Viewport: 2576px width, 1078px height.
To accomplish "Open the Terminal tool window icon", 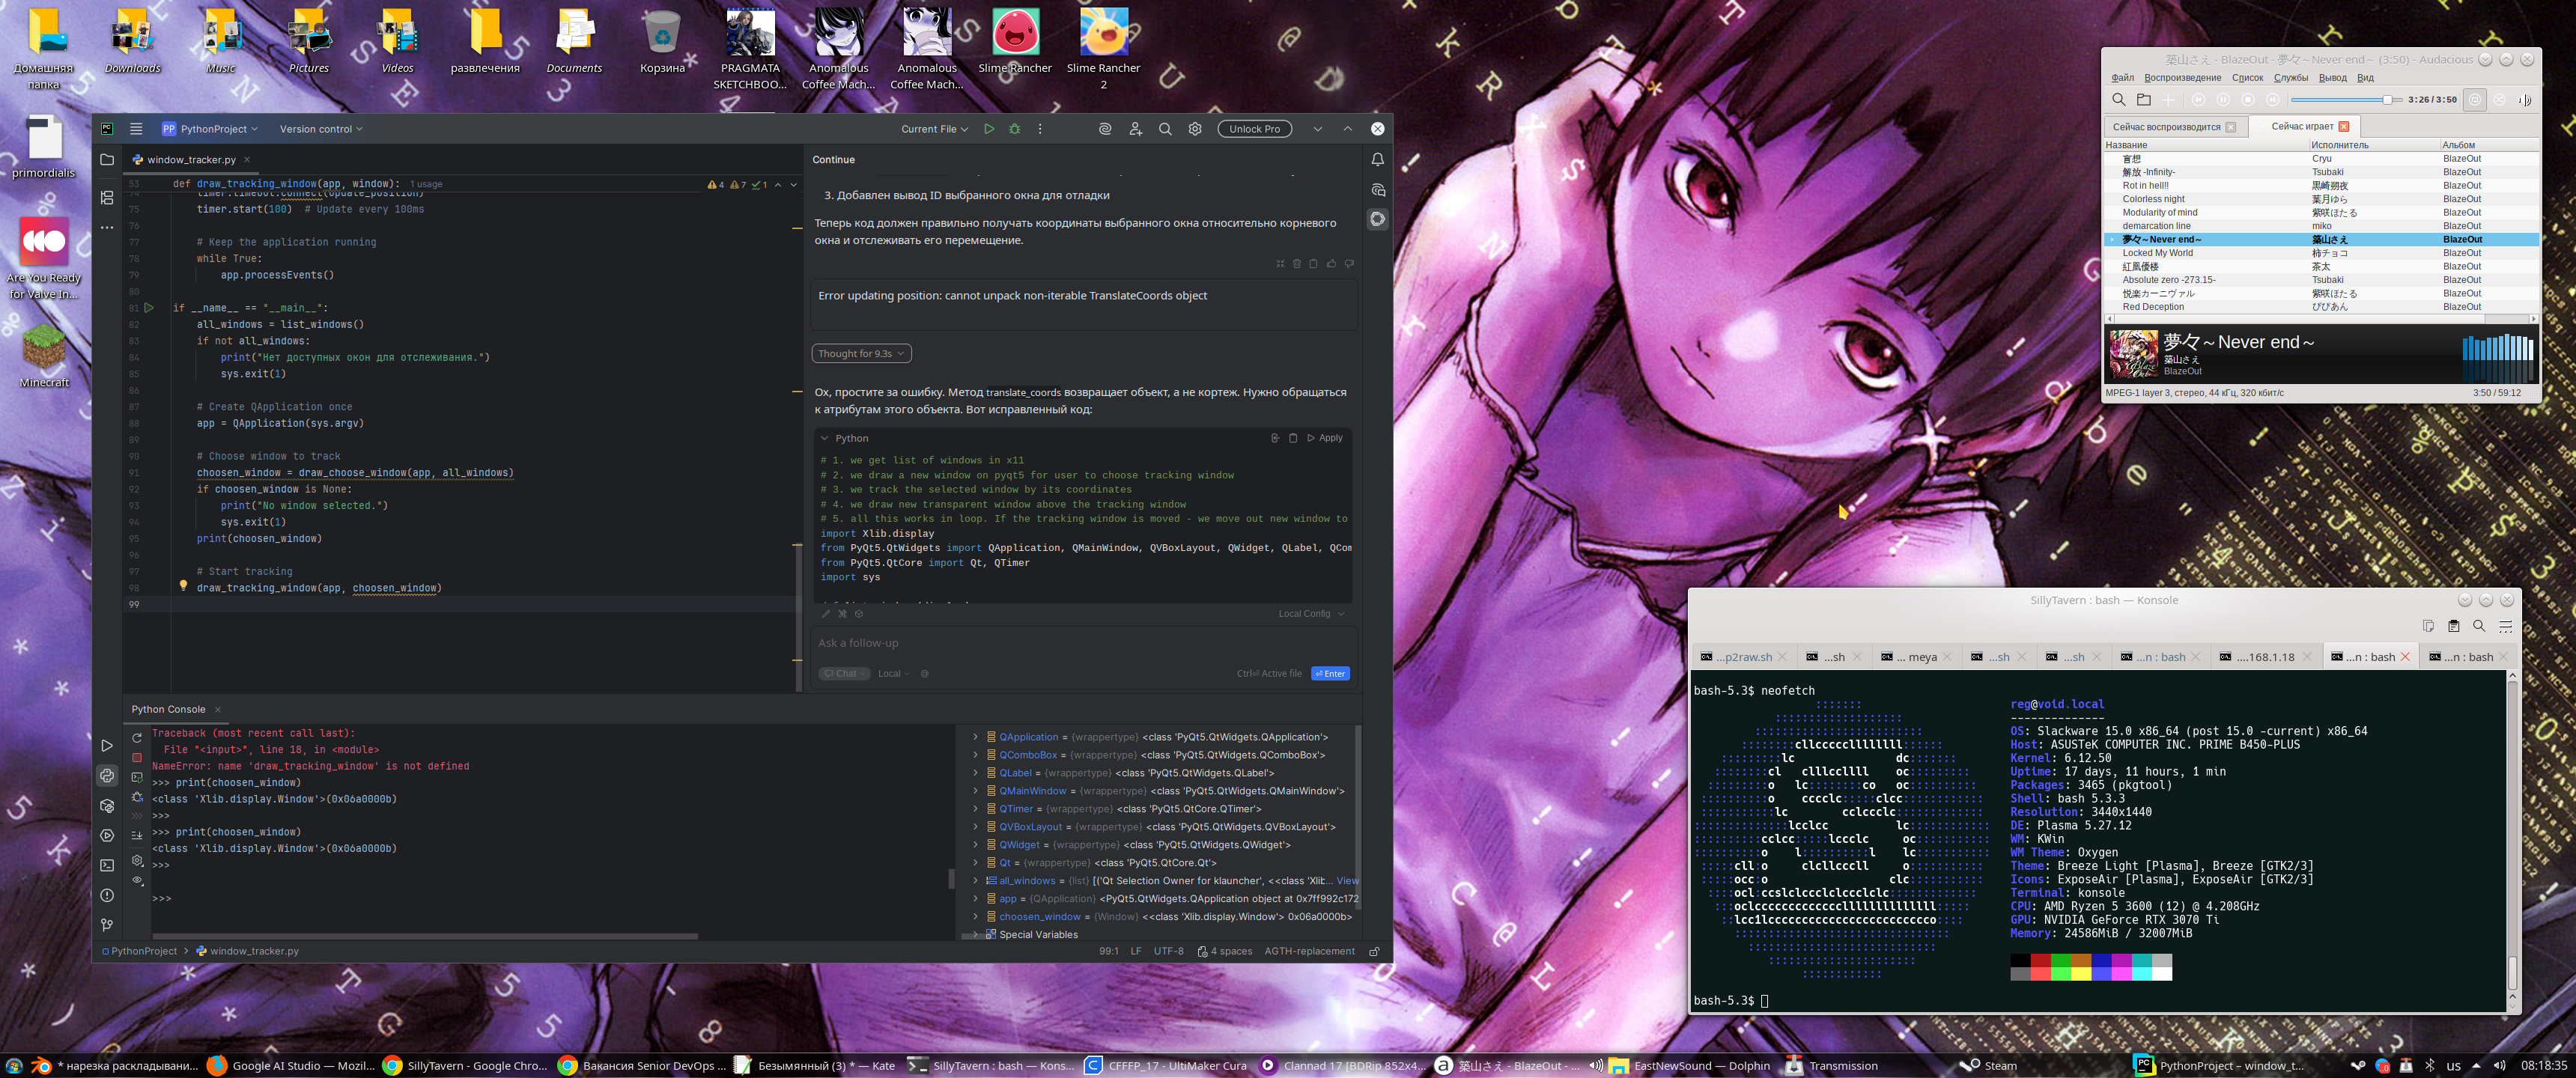I will click(107, 865).
